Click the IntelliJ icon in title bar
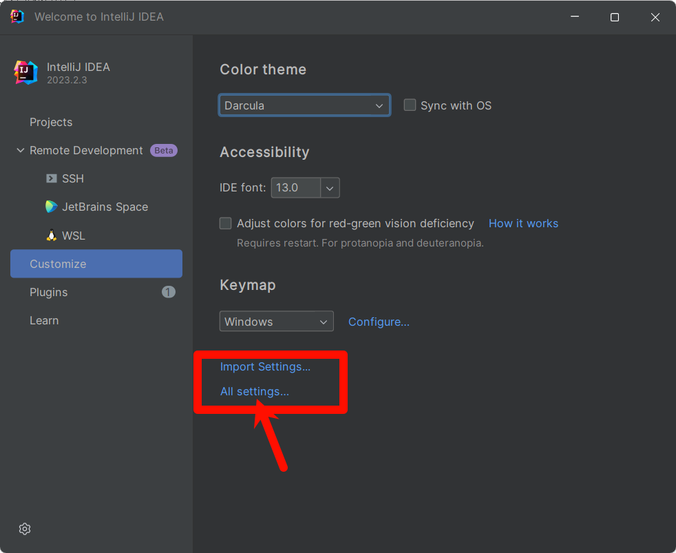 coord(17,17)
